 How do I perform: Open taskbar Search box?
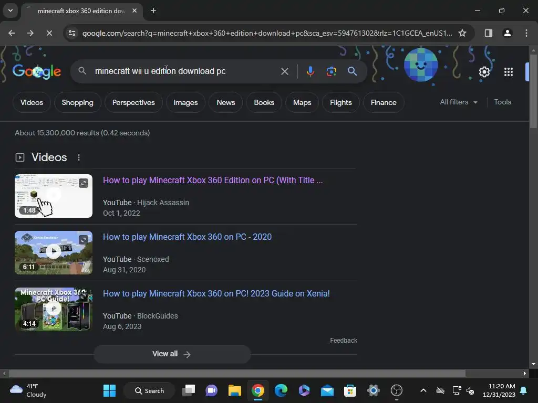coord(149,390)
